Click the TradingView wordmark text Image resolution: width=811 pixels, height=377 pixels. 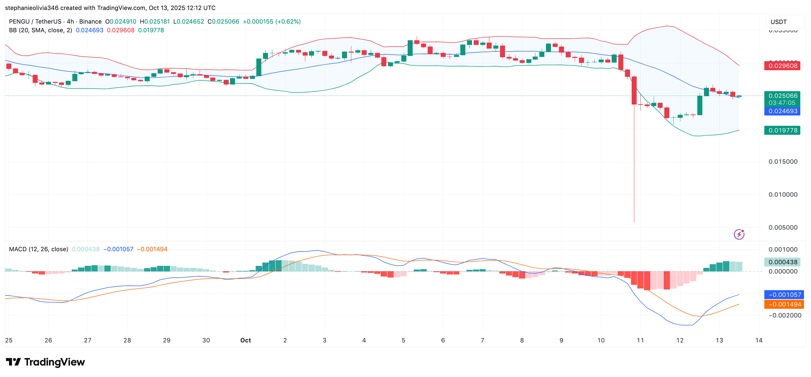[x=55, y=362]
